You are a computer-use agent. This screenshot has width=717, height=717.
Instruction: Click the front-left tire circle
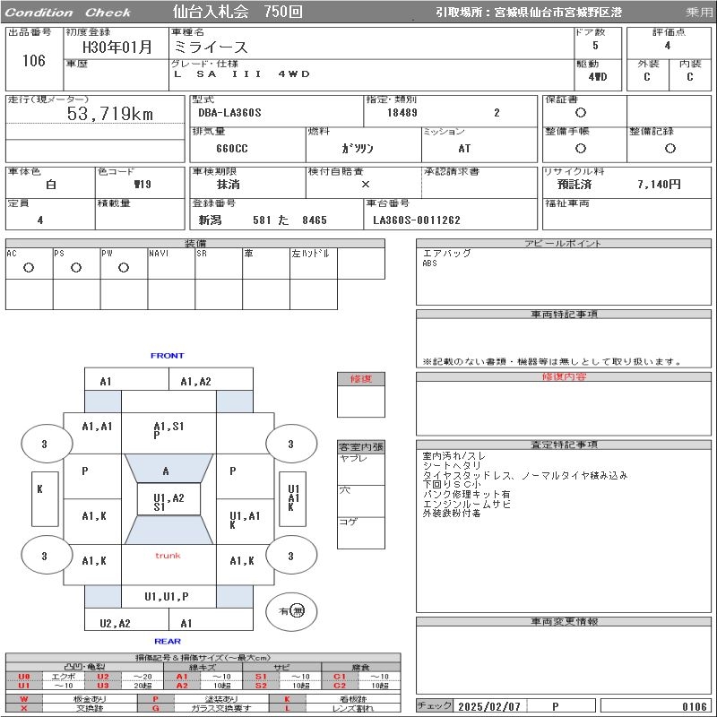(x=44, y=444)
